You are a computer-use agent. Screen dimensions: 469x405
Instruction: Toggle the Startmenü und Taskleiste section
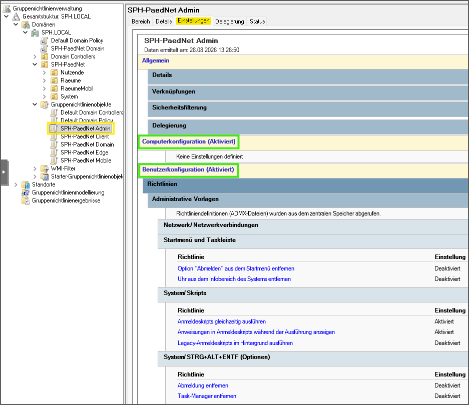(x=313, y=241)
